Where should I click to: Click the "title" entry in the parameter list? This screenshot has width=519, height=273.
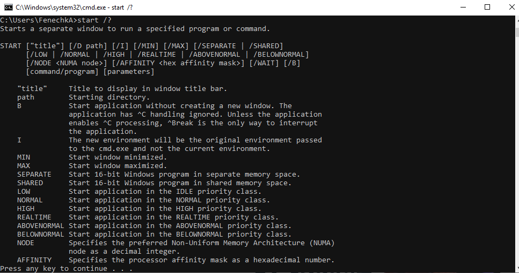(x=32, y=88)
